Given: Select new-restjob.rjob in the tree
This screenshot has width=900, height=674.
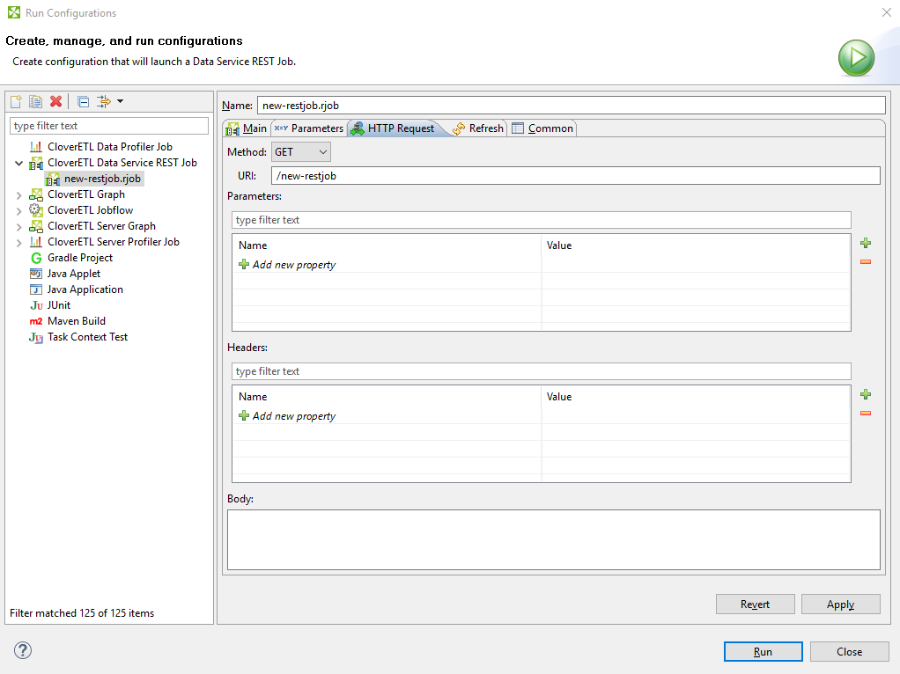Looking at the screenshot, I should (102, 179).
